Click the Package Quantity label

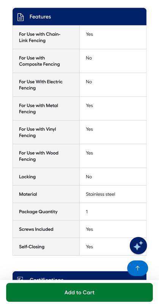[38, 212]
